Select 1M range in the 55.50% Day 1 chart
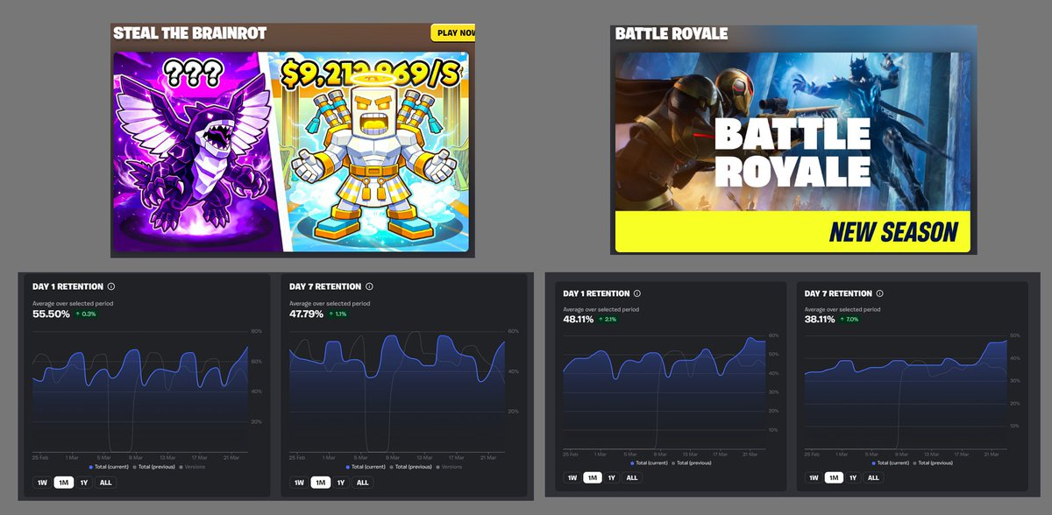1052x515 pixels. click(x=63, y=483)
